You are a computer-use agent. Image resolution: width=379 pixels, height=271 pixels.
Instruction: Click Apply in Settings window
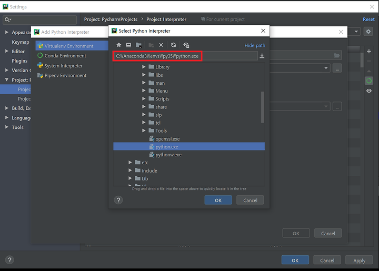point(359,260)
